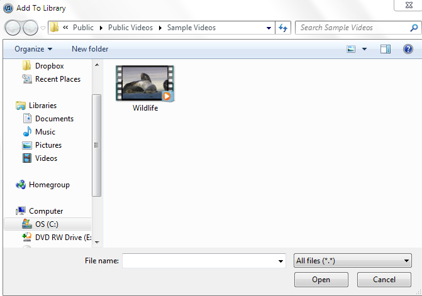Click the refresh button beside address bar
This screenshot has height=296, width=422.
[283, 28]
